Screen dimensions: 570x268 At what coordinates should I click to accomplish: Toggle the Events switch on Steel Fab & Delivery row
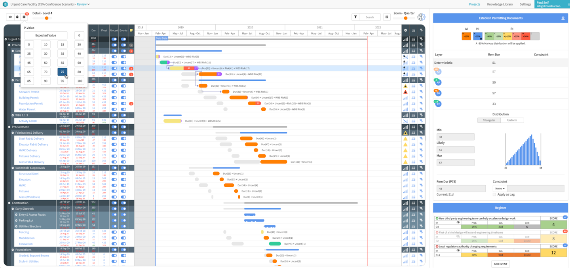[124, 138]
